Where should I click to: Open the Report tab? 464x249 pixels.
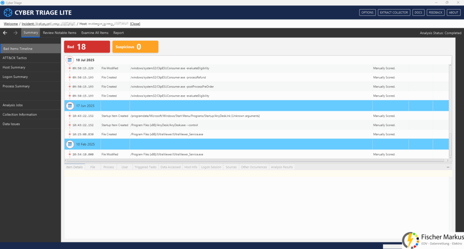click(118, 33)
